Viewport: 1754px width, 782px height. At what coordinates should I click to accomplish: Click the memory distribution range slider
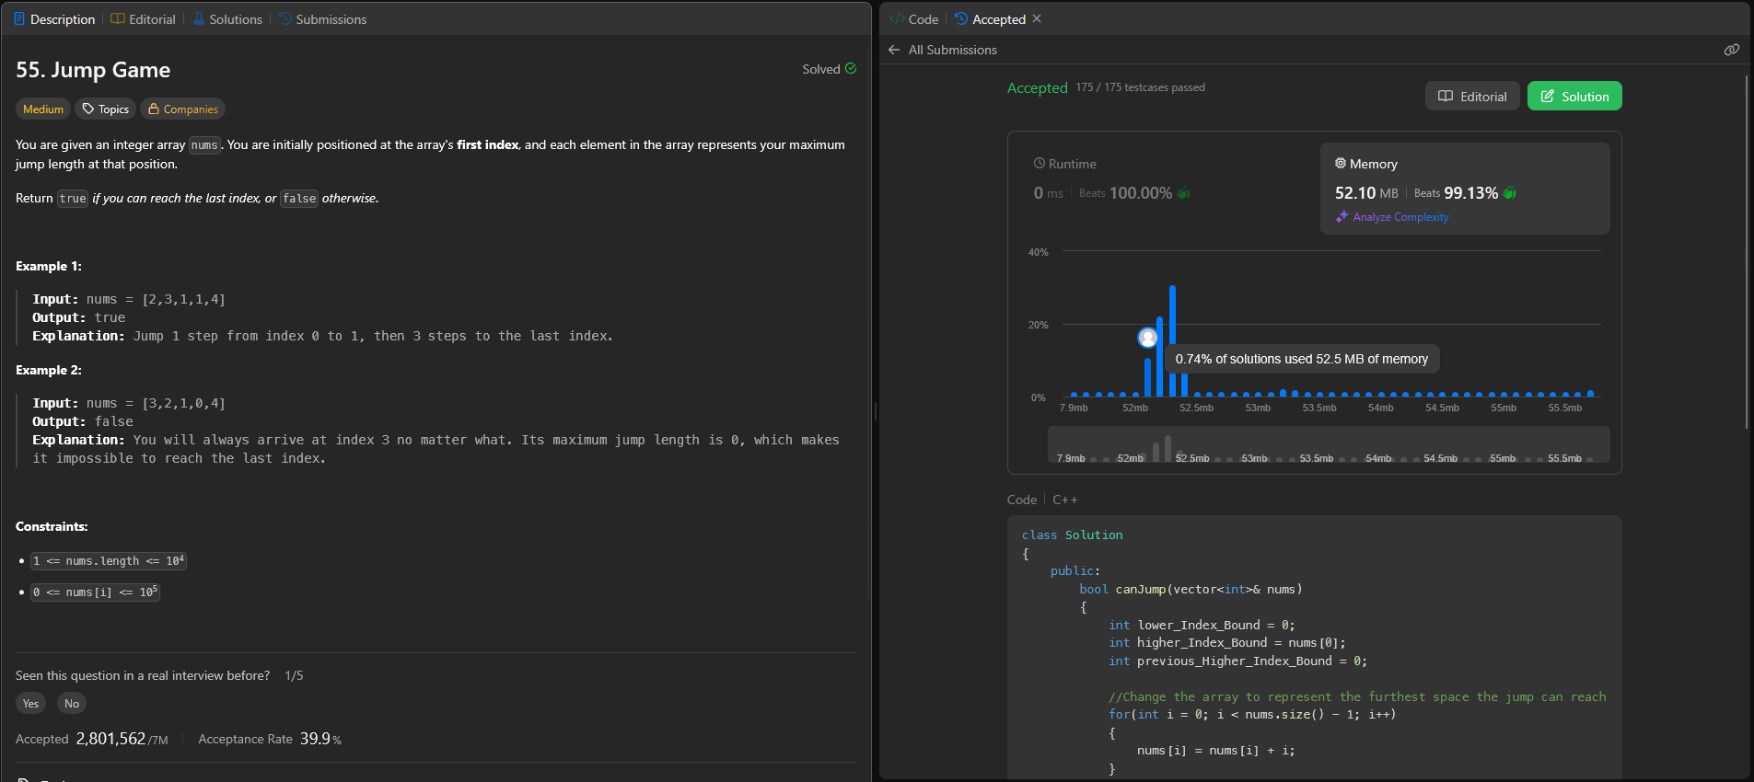pyautogui.click(x=1328, y=445)
